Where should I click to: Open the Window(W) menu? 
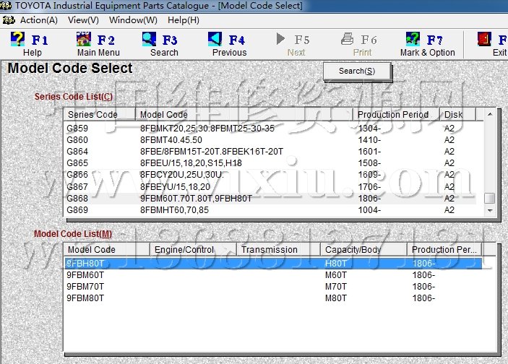click(133, 20)
